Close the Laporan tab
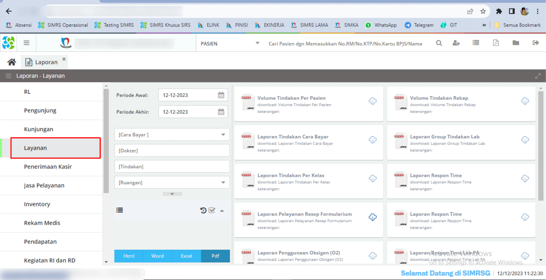Viewport: 546px width, 280px height. [x=64, y=59]
